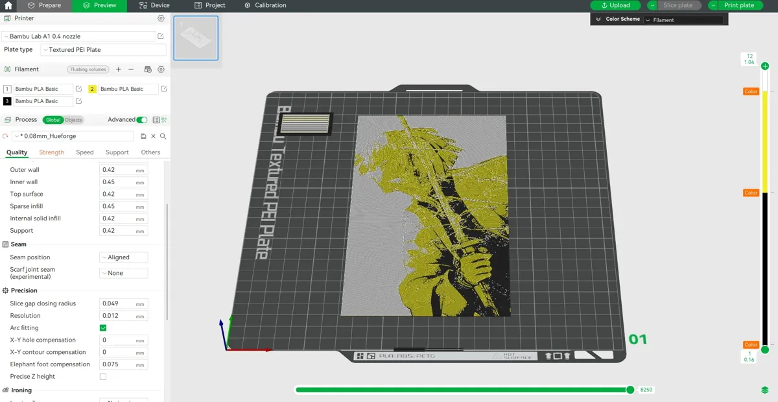Screen dimensions: 778x402
Task: Select the Support settings tab
Action: pos(117,152)
